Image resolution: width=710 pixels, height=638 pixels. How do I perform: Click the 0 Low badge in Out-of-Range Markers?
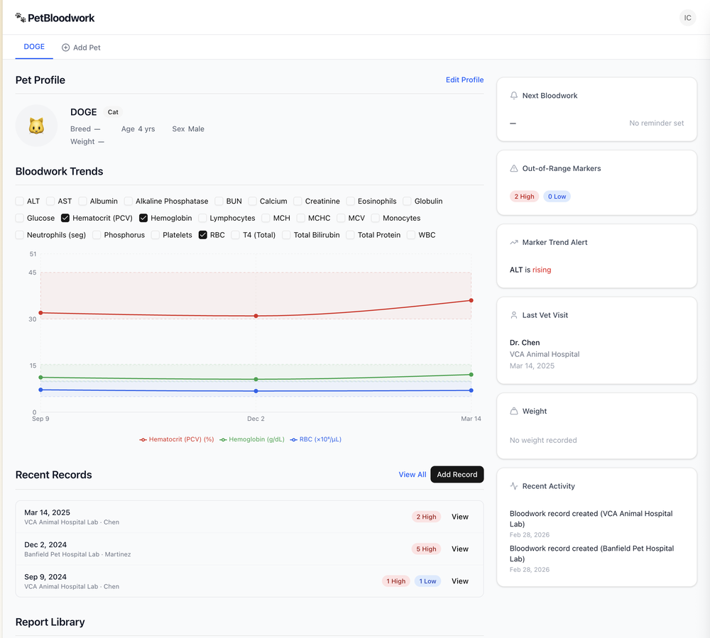pos(557,197)
